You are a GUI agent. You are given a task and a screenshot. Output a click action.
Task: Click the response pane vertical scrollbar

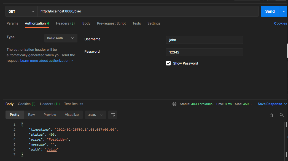tap(286, 140)
